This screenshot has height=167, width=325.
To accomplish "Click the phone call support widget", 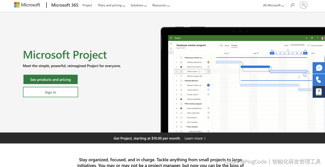I will pyautogui.click(x=319, y=80).
